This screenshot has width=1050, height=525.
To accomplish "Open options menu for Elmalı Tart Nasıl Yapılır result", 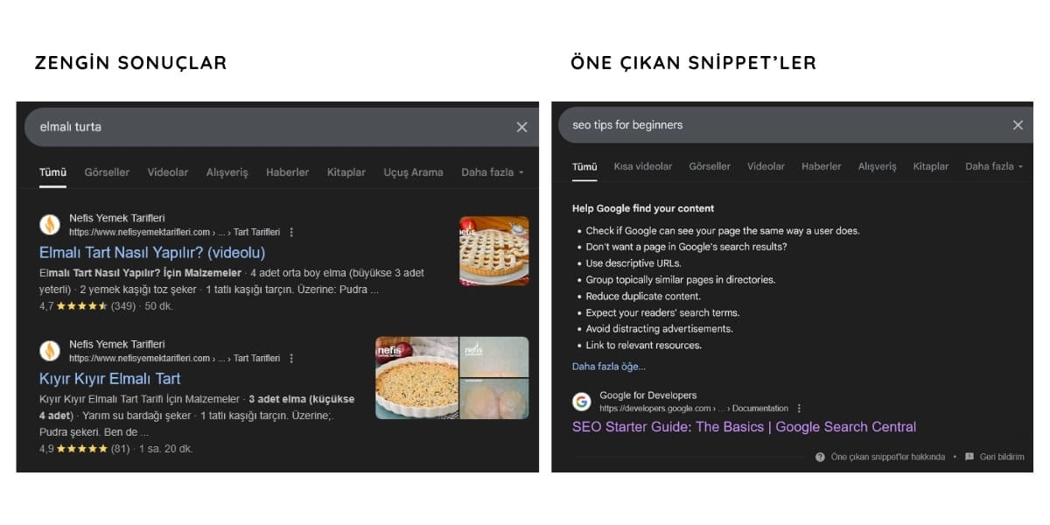I will coord(291,232).
